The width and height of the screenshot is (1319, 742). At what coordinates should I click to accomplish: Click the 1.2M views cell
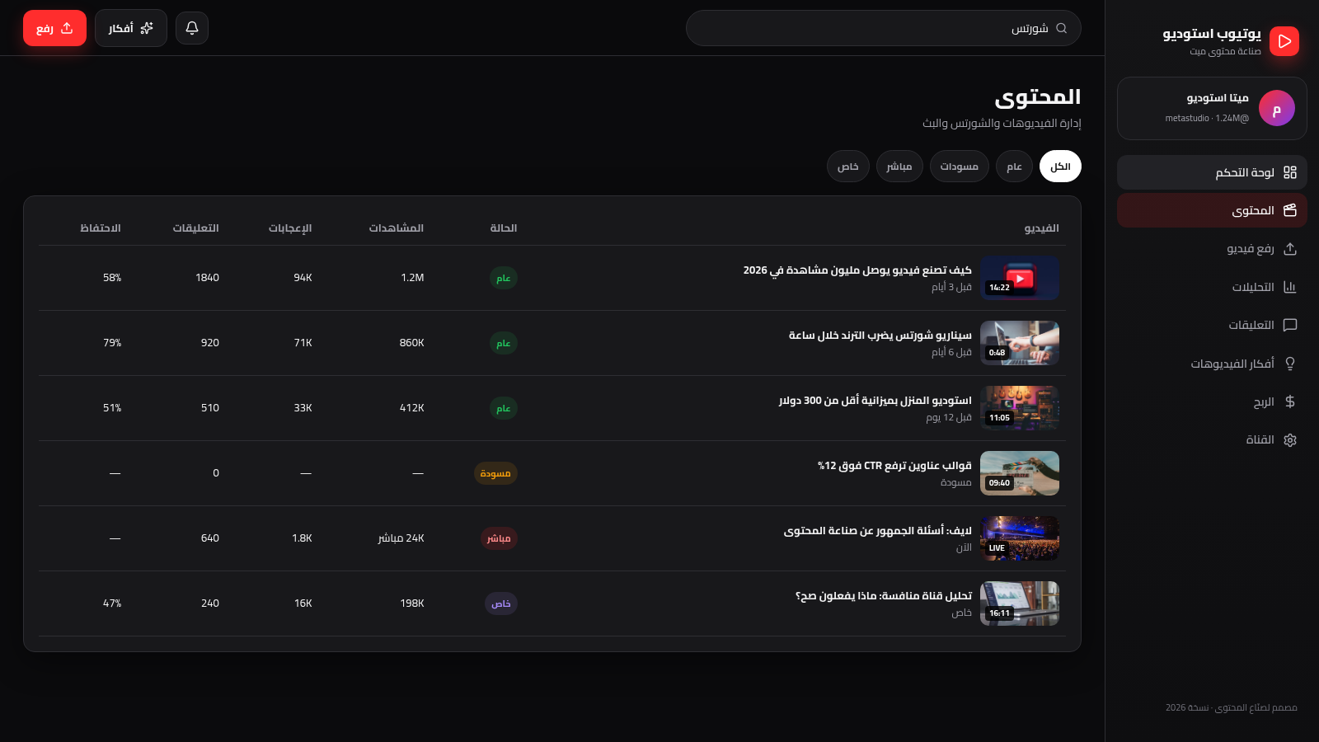point(412,278)
